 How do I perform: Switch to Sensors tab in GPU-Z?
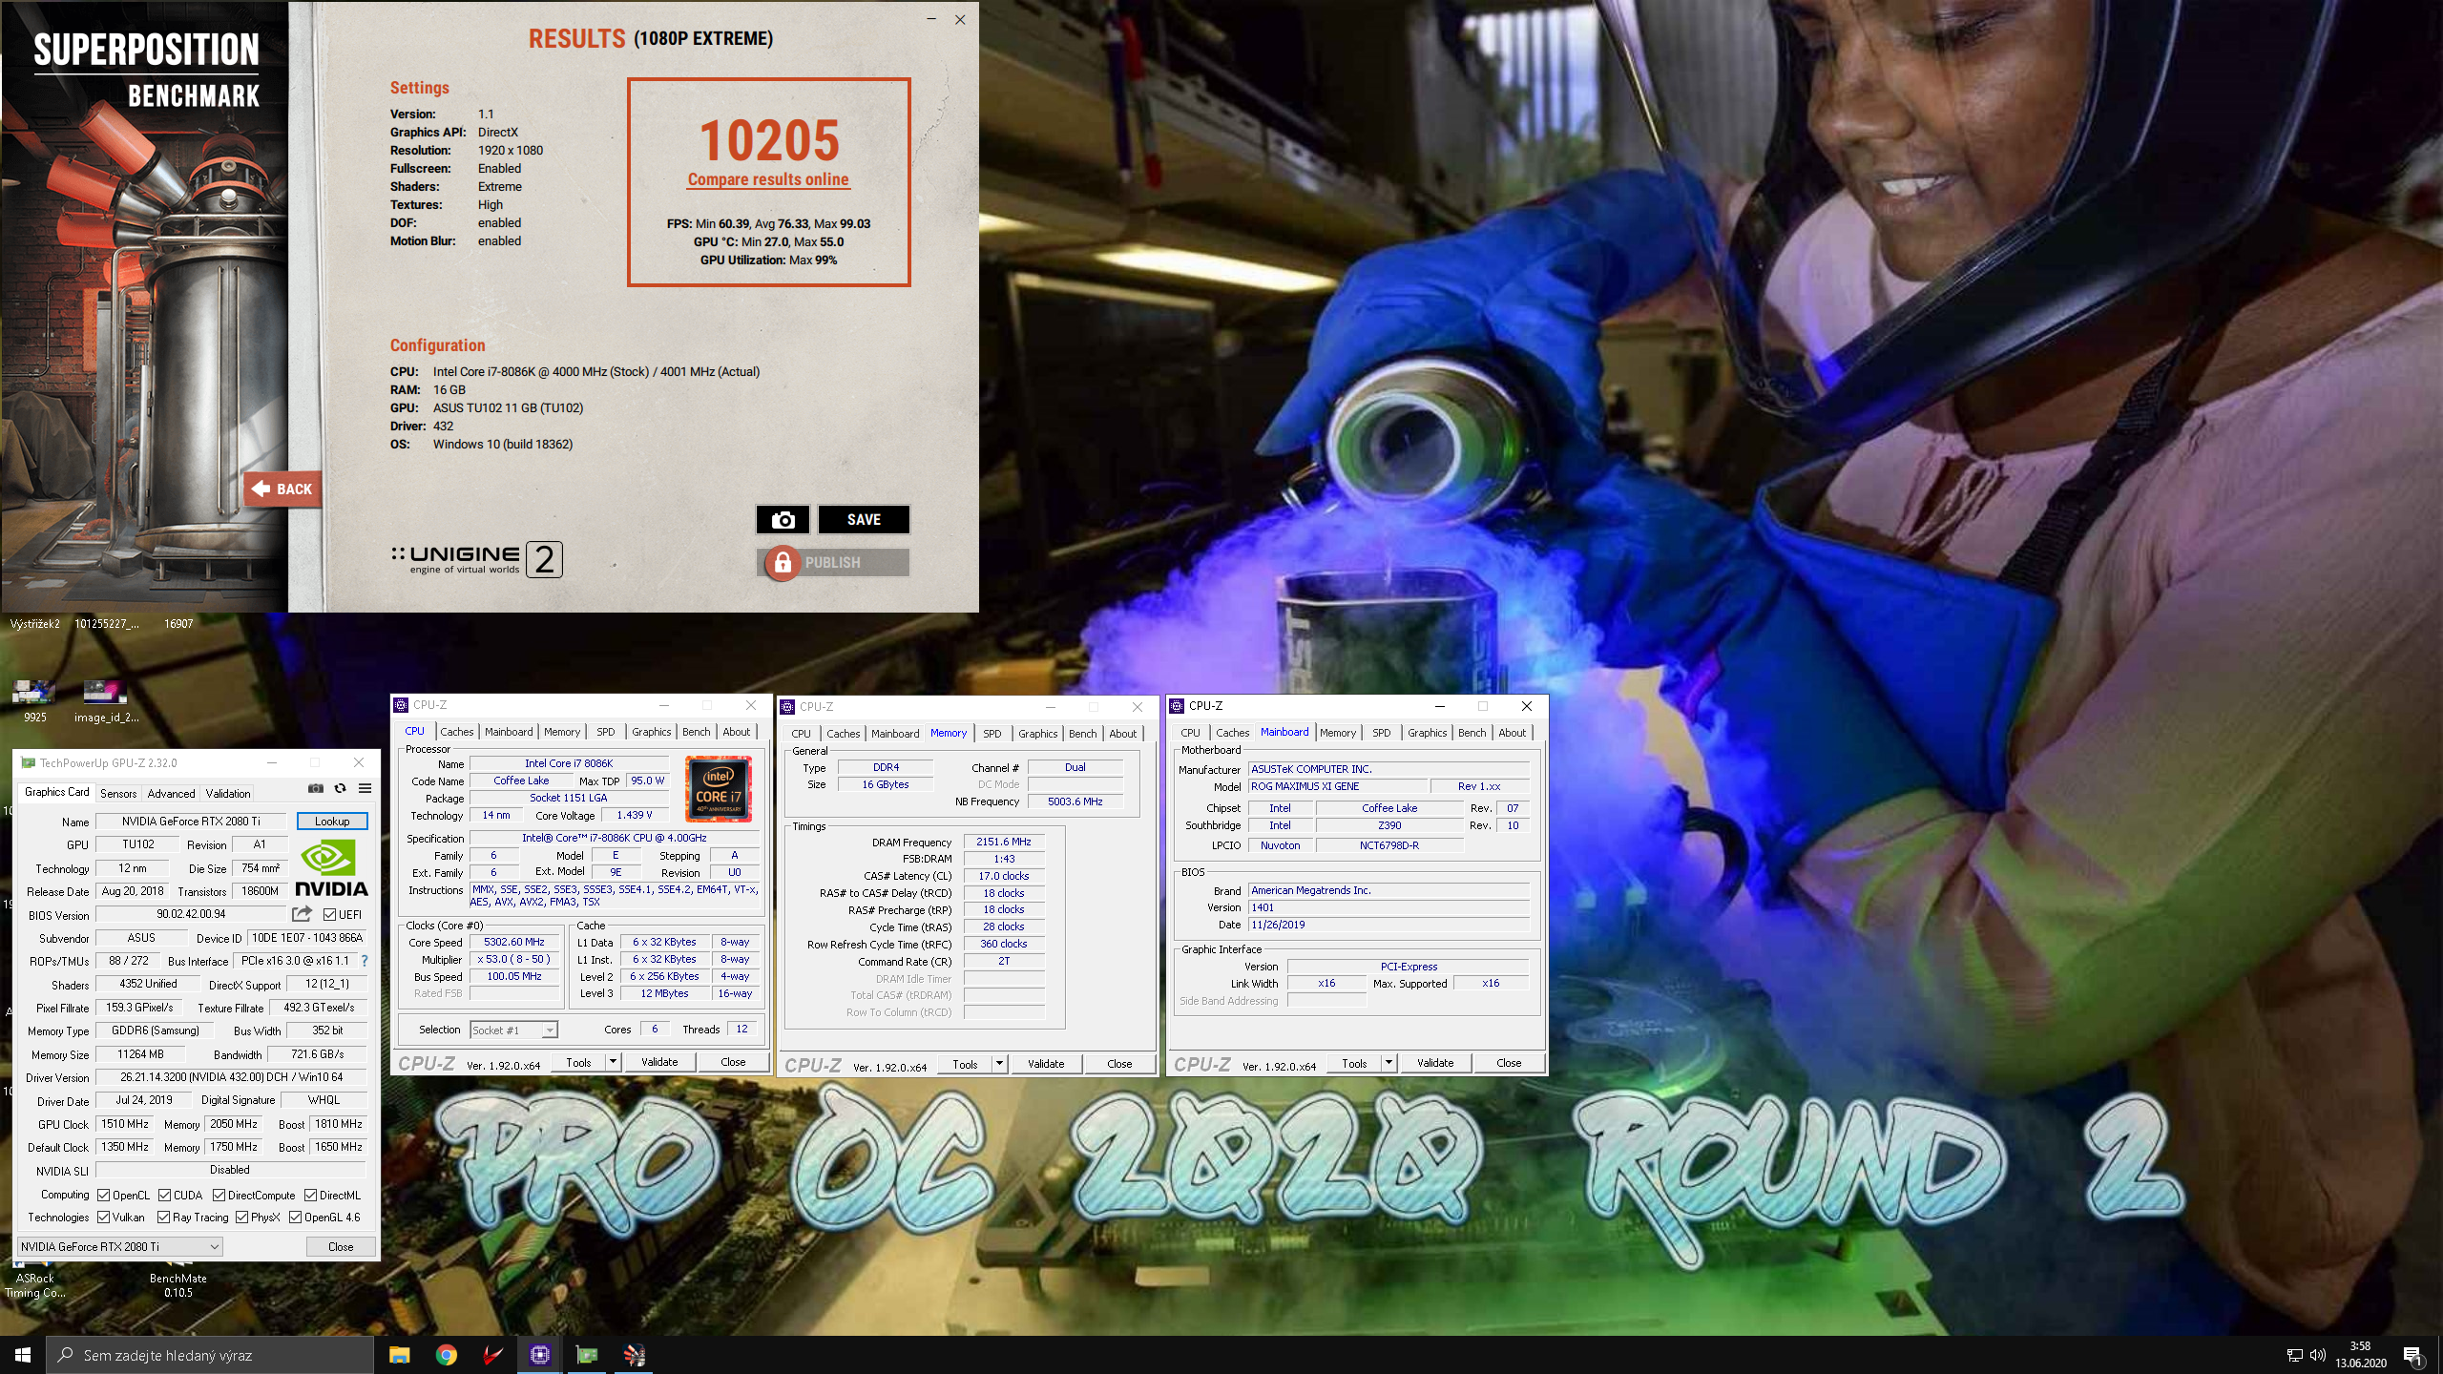(x=118, y=793)
